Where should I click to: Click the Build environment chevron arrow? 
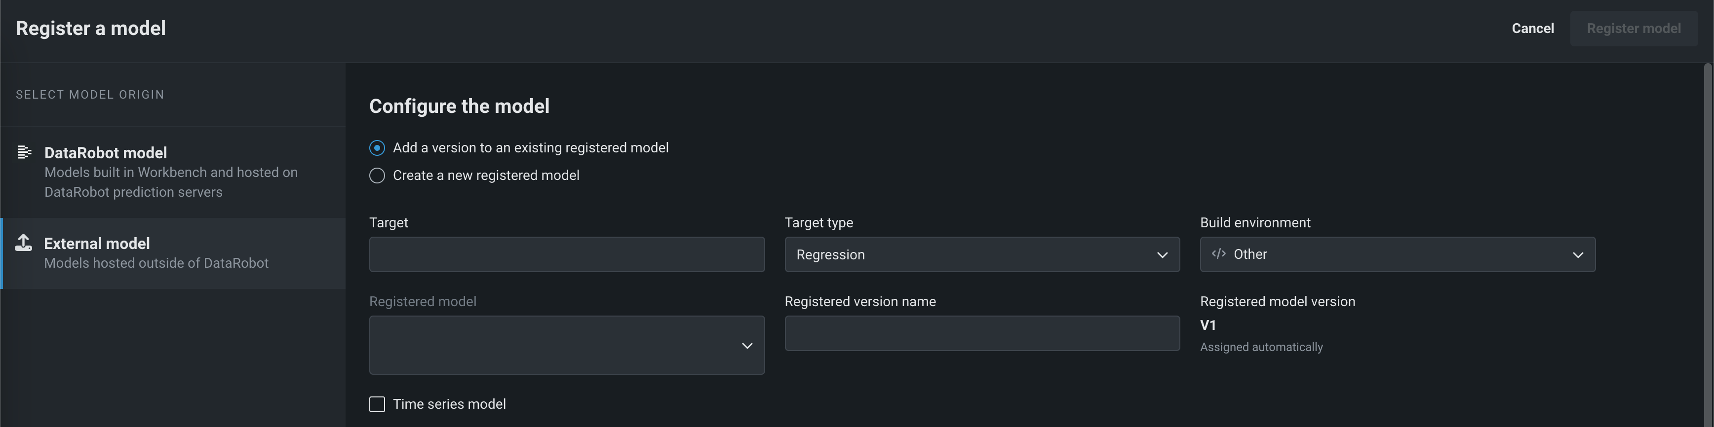(x=1578, y=255)
